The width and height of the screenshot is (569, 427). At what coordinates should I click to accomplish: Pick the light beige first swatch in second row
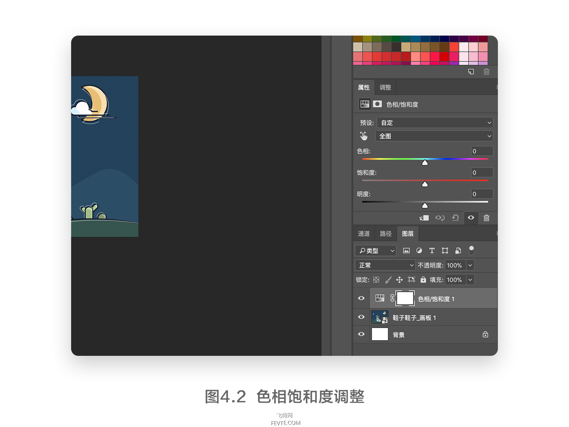(358, 47)
